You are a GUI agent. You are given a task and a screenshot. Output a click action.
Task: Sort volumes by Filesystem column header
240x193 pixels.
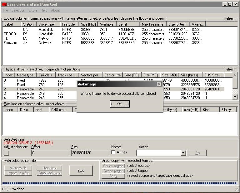pyautogui.click(x=69, y=24)
